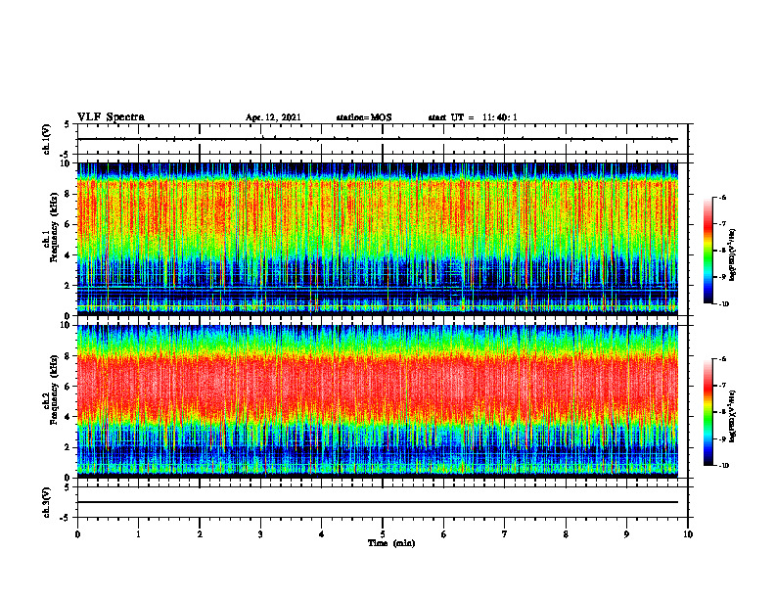The height and width of the screenshot is (599, 775).
Task: Click the ch.2 spectrogram panel
Action: [x=378, y=401]
